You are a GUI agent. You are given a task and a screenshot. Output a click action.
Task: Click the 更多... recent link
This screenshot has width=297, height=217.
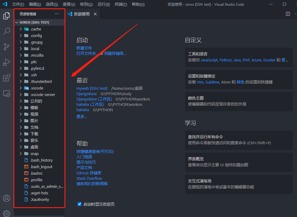click(x=81, y=117)
